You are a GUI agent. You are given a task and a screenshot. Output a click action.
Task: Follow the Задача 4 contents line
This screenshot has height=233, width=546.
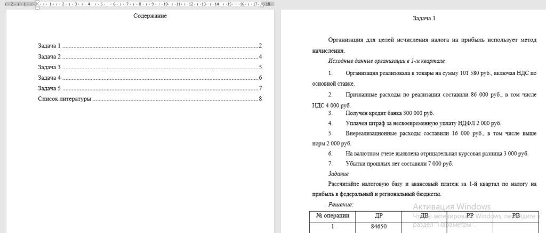[150, 78]
